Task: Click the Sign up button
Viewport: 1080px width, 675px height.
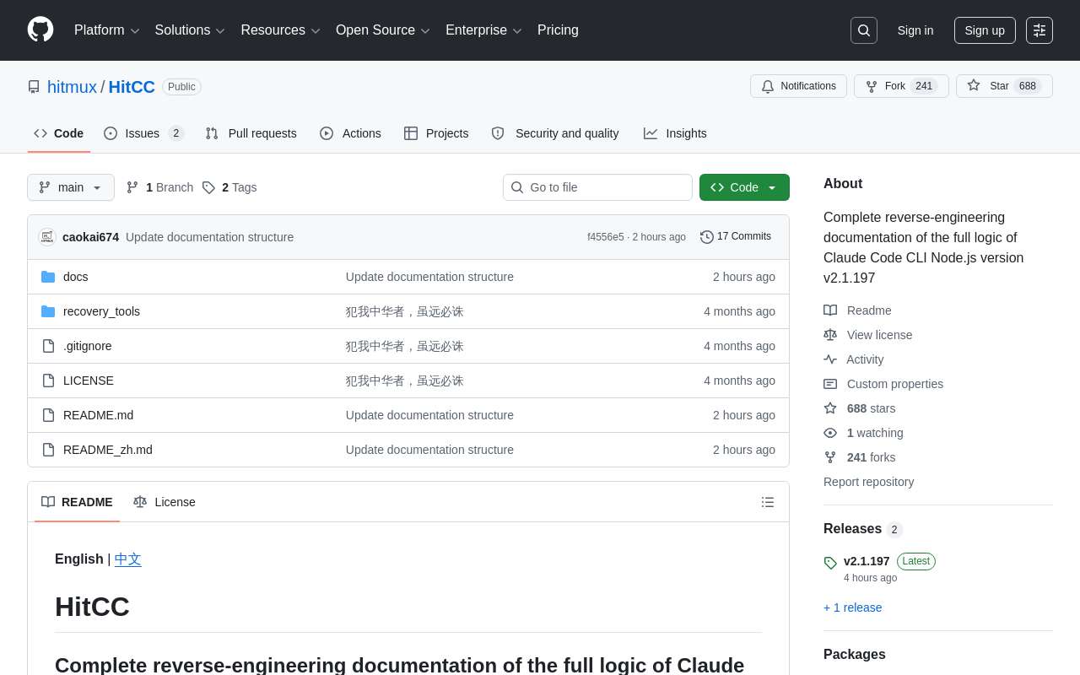Action: point(985,30)
